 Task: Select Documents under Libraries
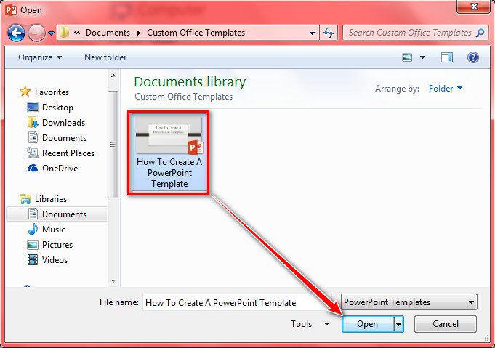[x=64, y=214]
